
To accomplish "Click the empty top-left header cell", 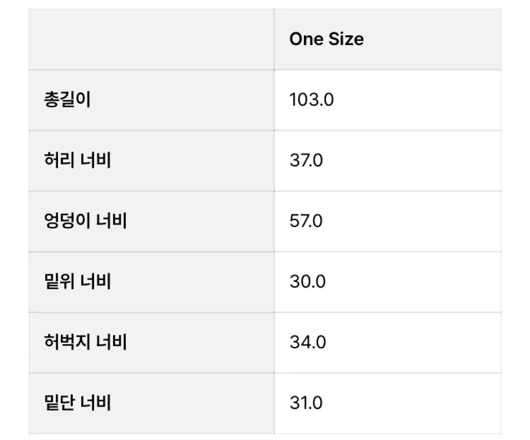I will [151, 39].
